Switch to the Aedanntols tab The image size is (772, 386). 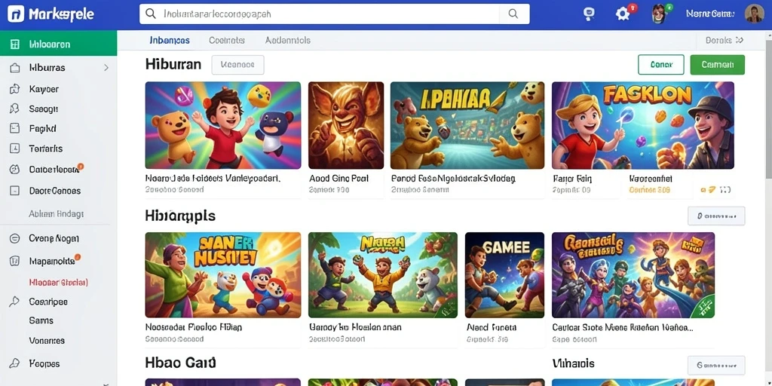[x=287, y=41]
